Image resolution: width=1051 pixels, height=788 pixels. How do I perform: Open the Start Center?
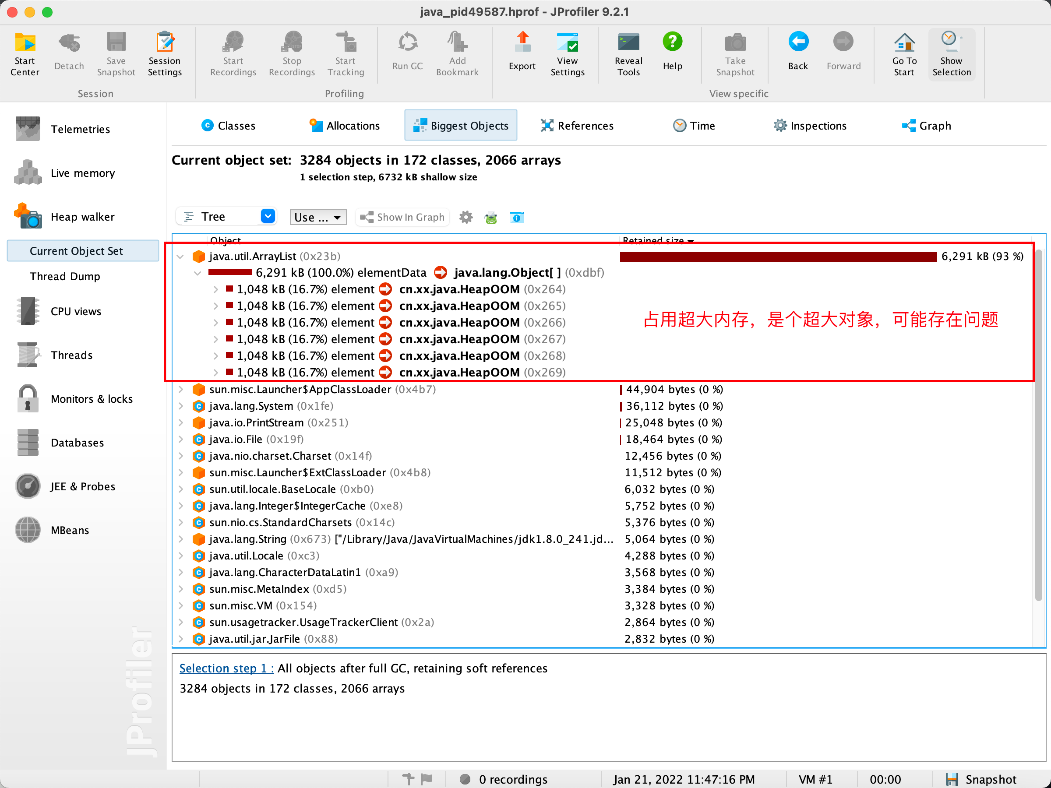coord(25,54)
